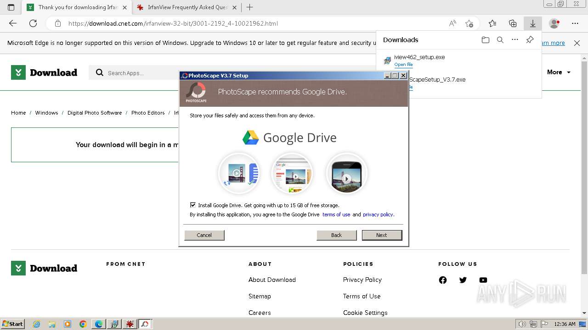Open the Favorites list
Viewport: 588px width, 330px height.
point(492,23)
